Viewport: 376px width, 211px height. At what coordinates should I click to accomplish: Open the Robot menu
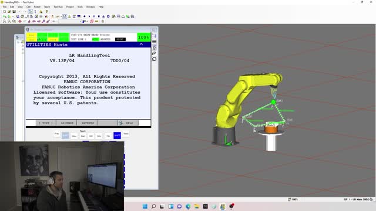pyautogui.click(x=37, y=6)
